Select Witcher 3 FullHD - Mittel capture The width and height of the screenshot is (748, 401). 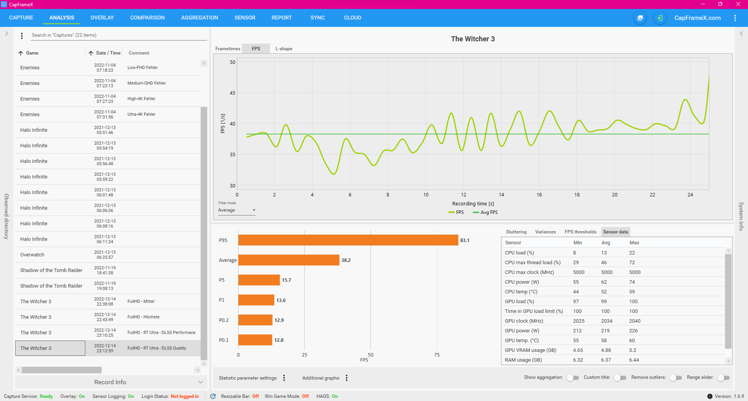[108, 302]
